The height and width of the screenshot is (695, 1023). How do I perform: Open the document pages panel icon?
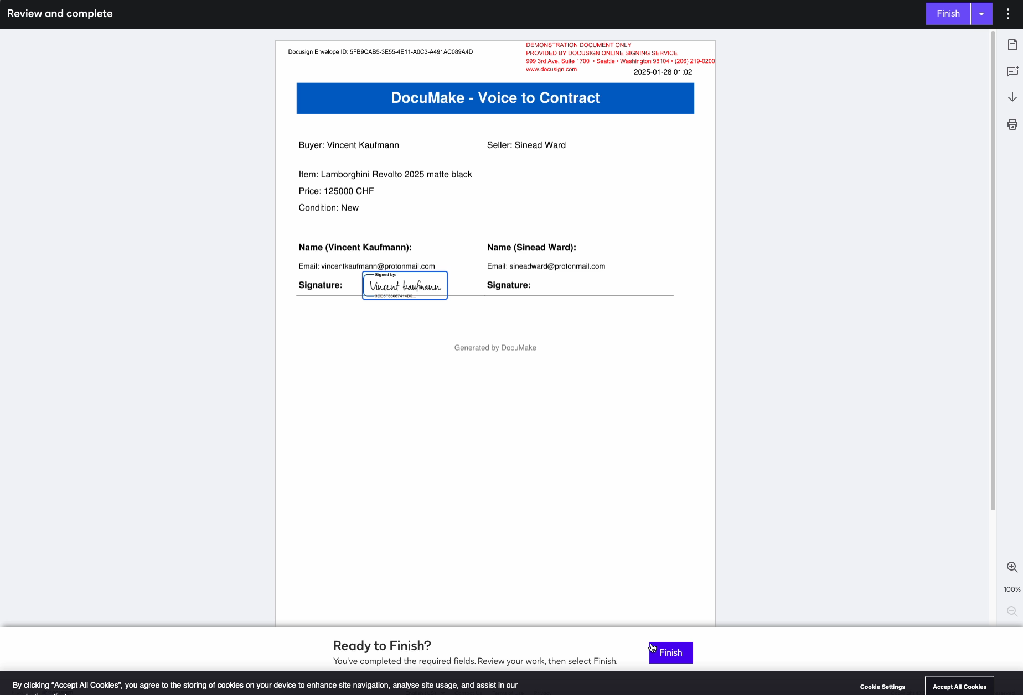[1012, 45]
